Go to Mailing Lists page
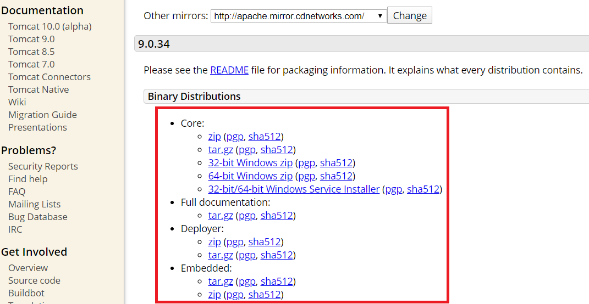Viewport: 589px width, 304px height. point(35,204)
